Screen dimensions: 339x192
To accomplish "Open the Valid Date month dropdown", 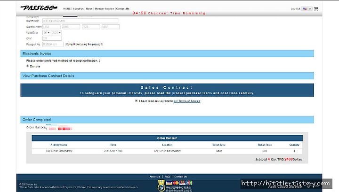I will 47,33.
